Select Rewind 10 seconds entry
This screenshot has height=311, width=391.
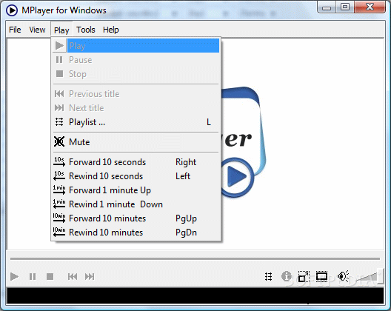coord(136,176)
